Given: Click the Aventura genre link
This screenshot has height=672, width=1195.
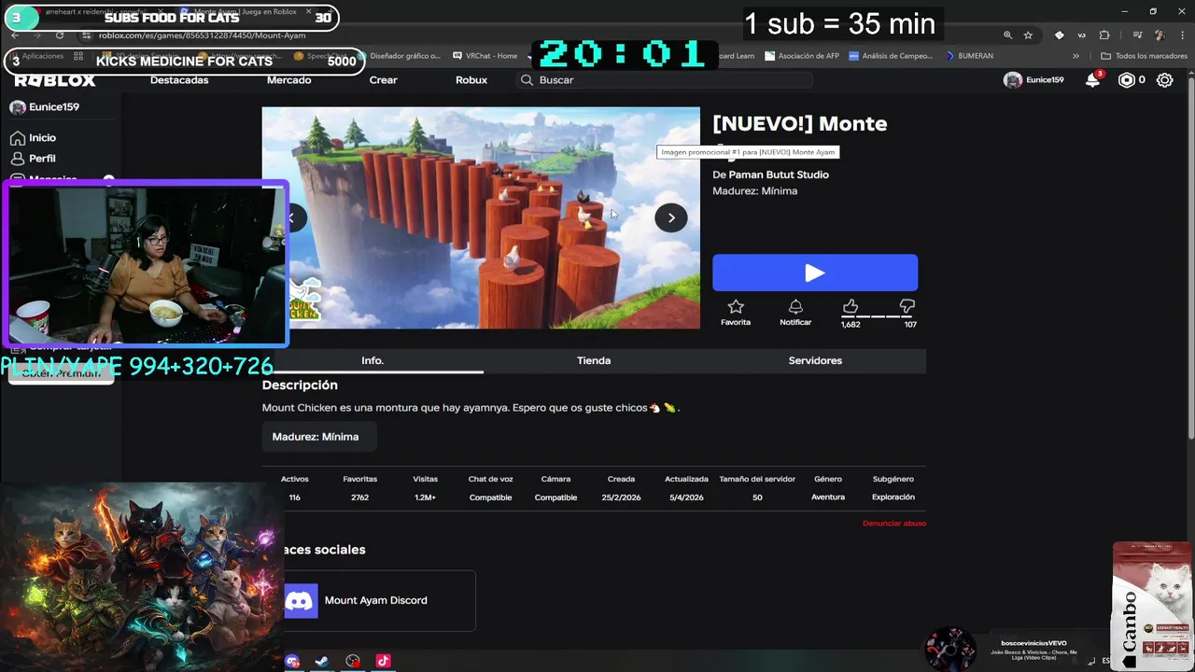Looking at the screenshot, I should coord(827,497).
